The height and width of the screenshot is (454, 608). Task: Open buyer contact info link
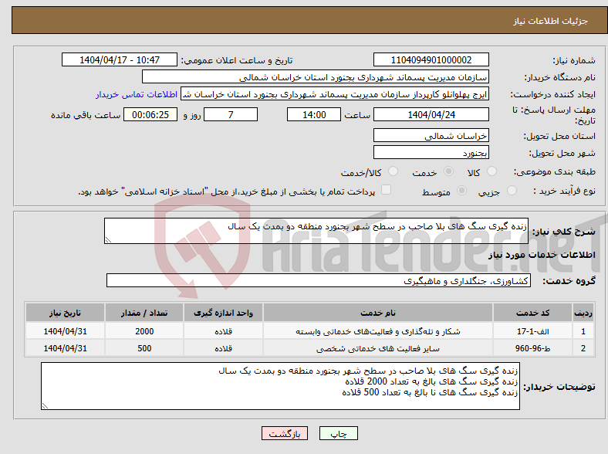[x=137, y=94]
